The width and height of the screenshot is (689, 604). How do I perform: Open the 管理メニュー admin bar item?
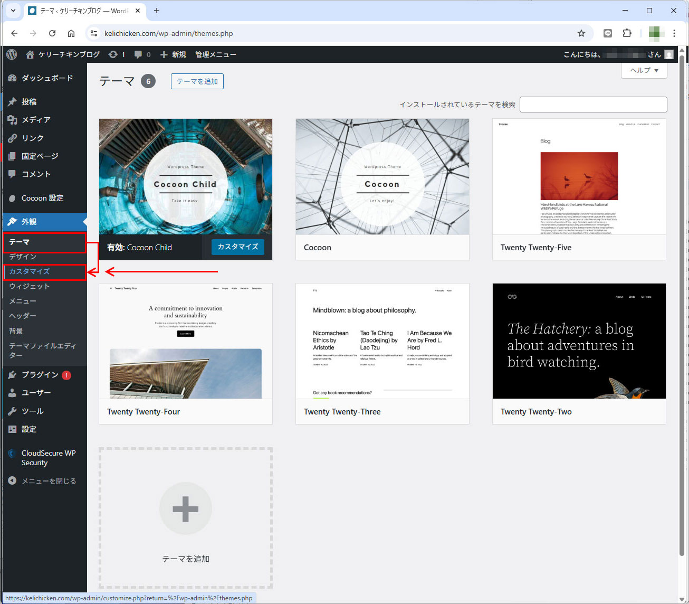[215, 54]
